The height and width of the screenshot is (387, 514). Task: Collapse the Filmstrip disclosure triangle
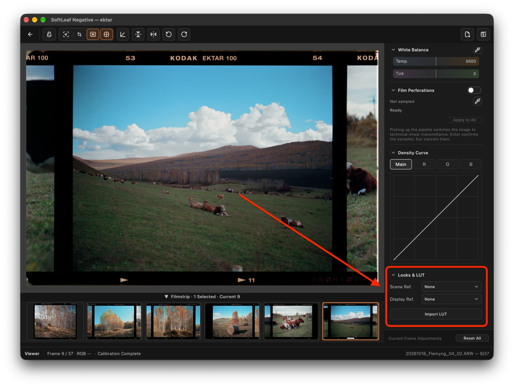(166, 297)
